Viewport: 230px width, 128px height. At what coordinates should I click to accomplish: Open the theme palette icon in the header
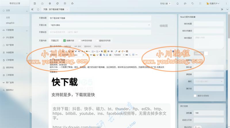(185, 3)
